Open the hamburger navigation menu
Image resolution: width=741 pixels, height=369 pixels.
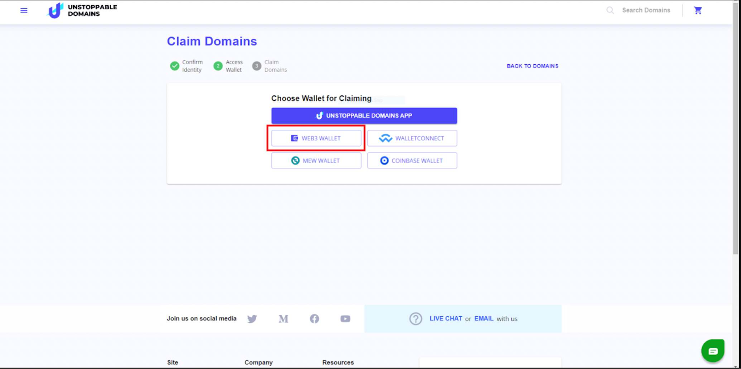click(24, 10)
